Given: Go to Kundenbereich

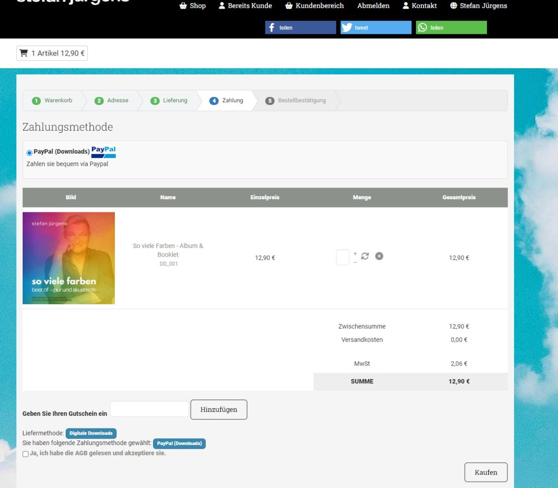Looking at the screenshot, I should [315, 6].
